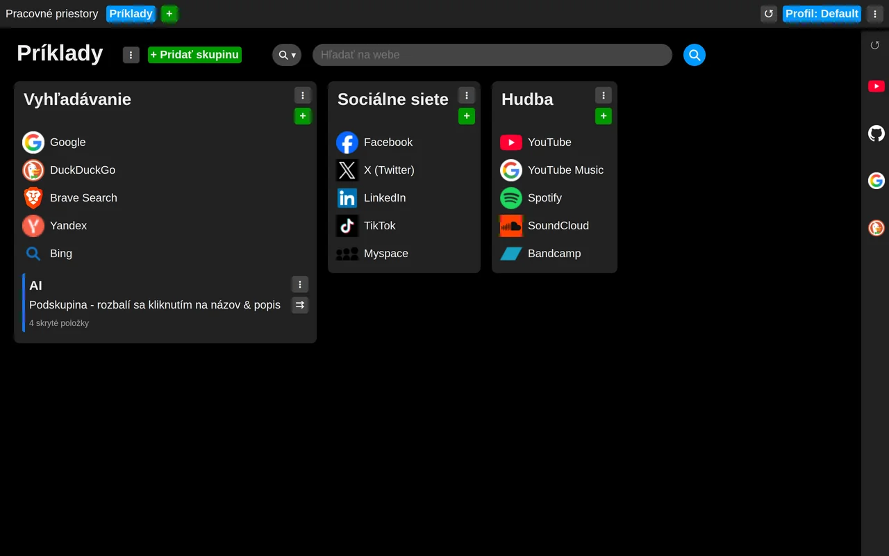Image resolution: width=889 pixels, height=556 pixels.
Task: Open the Hudba group three-dot menu
Action: coord(604,95)
